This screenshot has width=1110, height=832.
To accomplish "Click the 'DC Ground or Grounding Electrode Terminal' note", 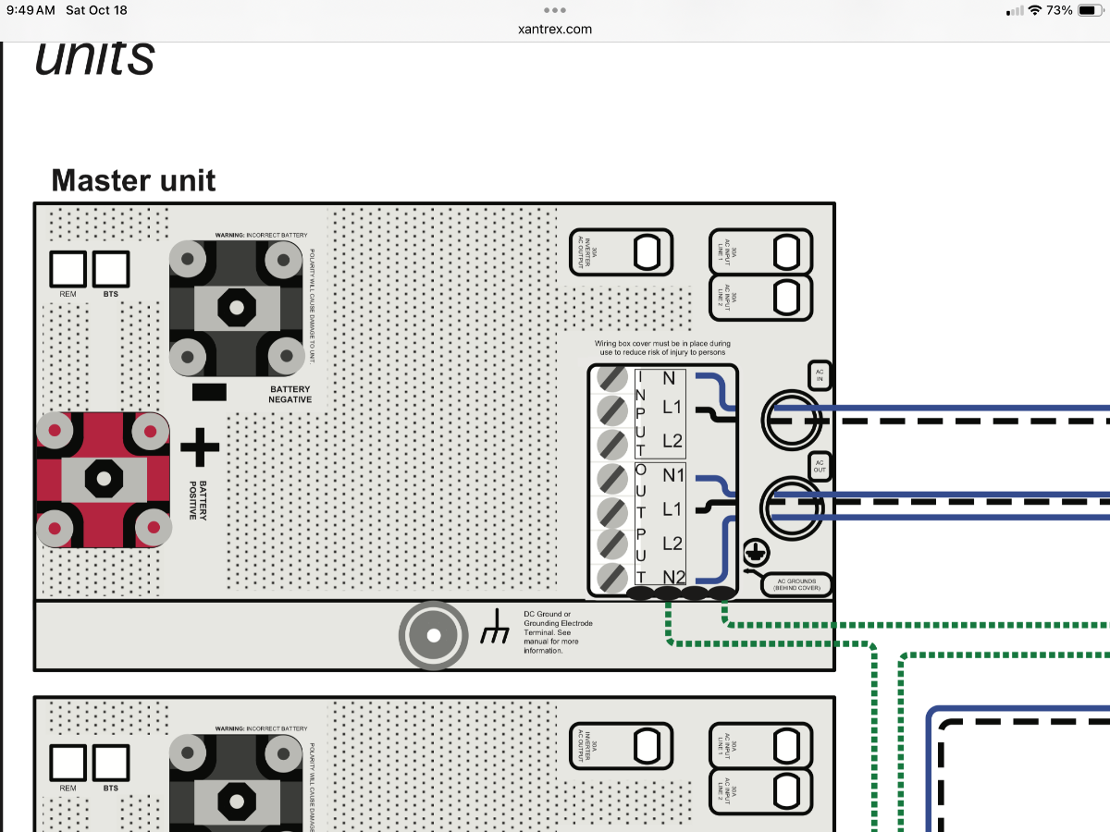I will (x=558, y=632).
